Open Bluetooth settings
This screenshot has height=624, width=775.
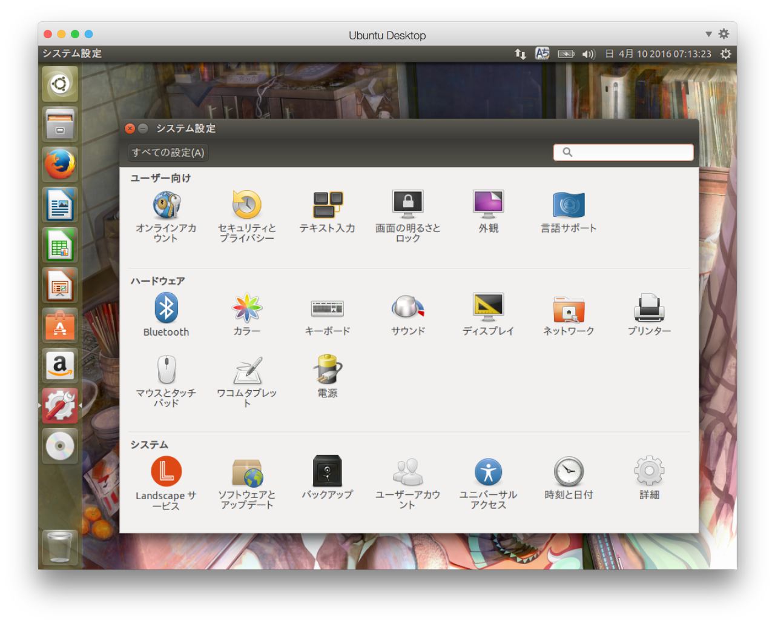click(x=166, y=315)
